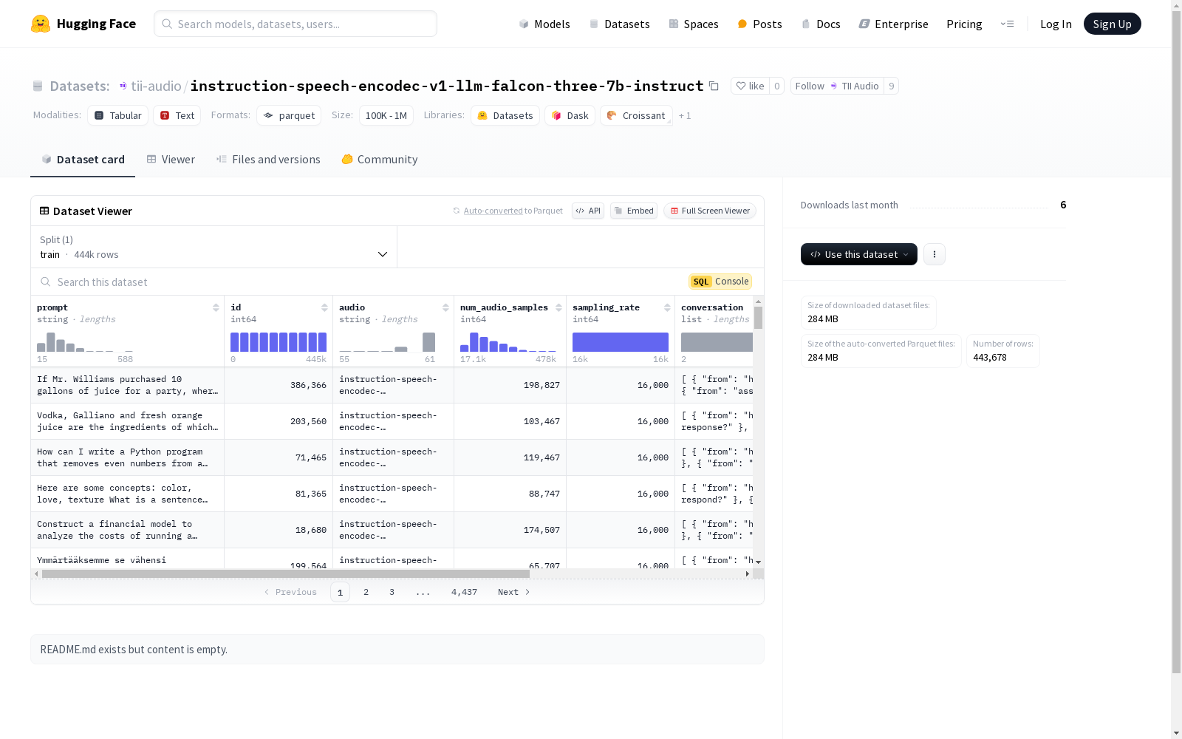This screenshot has width=1182, height=739.
Task: Click the Datasets breadcrumb label
Action: 80,86
